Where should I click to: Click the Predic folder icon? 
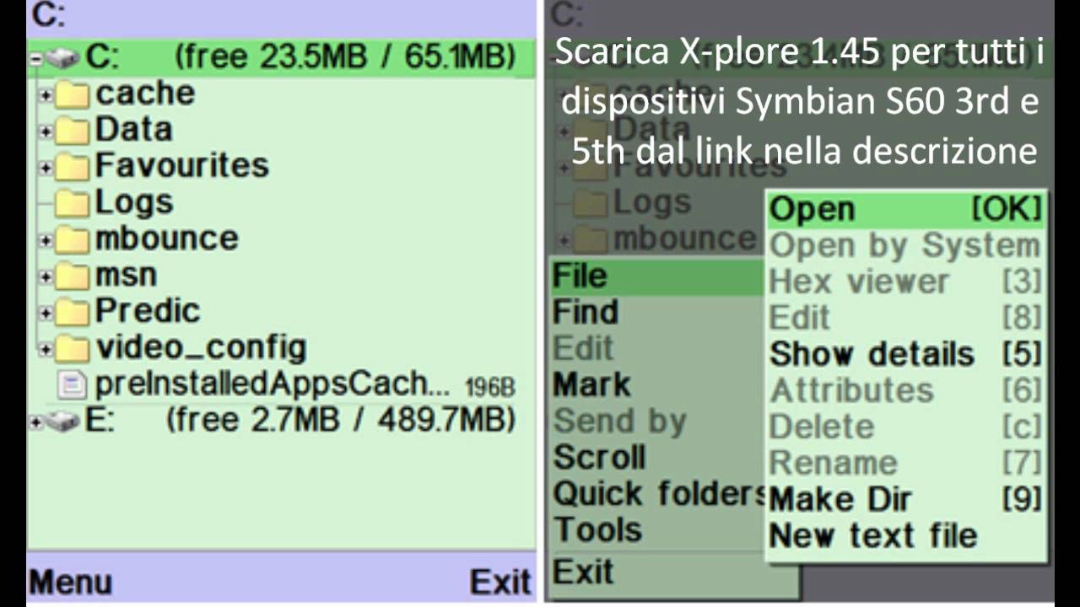click(x=73, y=312)
